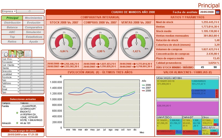222x138 pixels.
Task: Open the Estadísticas tab
Action: (33, 37)
